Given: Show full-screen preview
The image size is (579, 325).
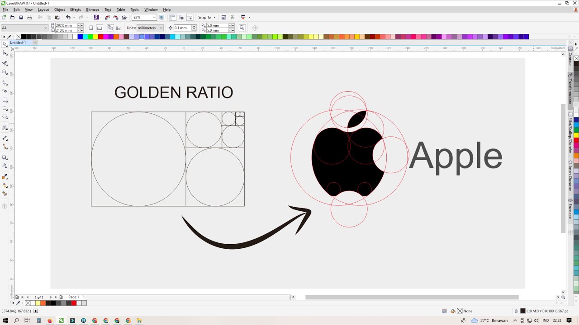Looking at the screenshot, I should point(162,17).
